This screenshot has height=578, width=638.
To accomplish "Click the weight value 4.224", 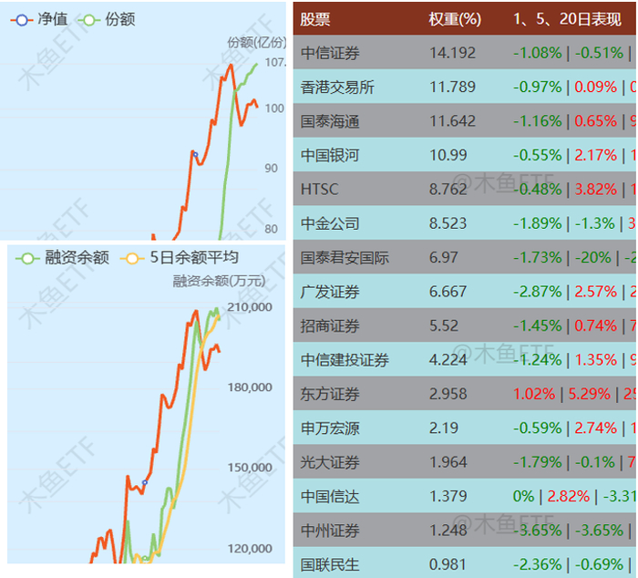I will [x=448, y=360].
